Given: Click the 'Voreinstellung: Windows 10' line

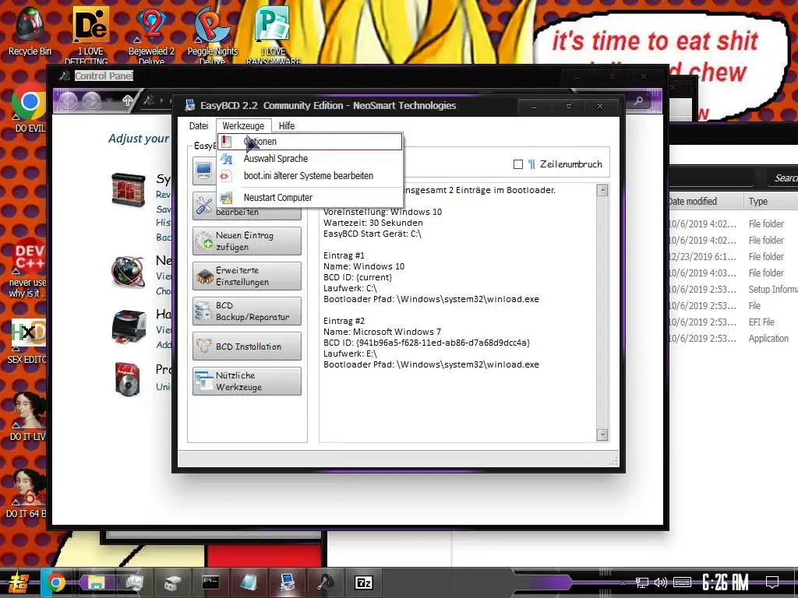Looking at the screenshot, I should coord(383,212).
